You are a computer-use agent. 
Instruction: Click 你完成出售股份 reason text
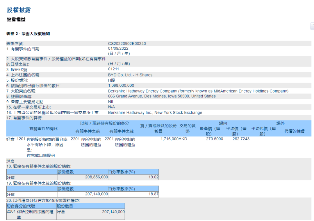[x=41, y=156]
